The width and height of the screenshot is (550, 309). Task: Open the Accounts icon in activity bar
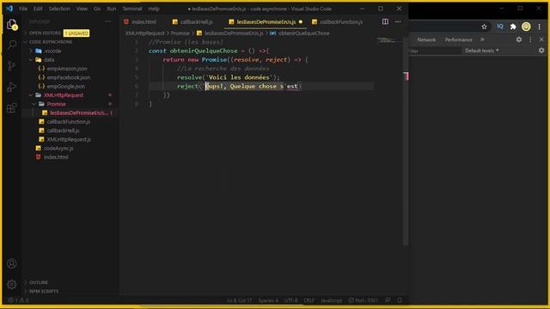point(11,264)
